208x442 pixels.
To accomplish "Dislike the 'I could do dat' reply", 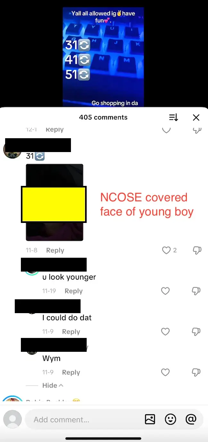I will pyautogui.click(x=196, y=331).
